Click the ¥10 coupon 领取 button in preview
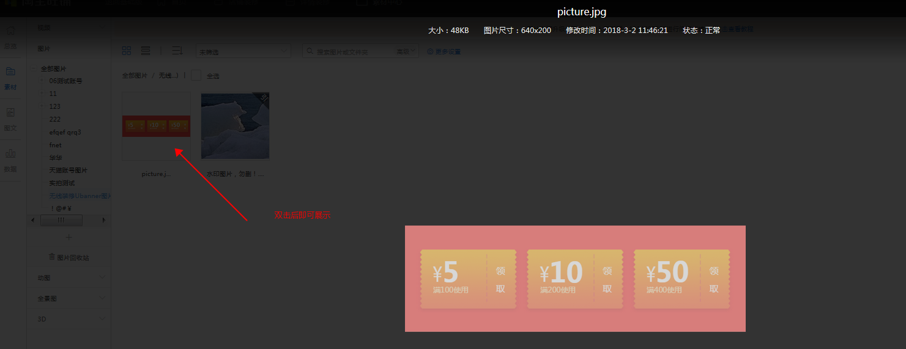The height and width of the screenshot is (349, 906). 607,279
